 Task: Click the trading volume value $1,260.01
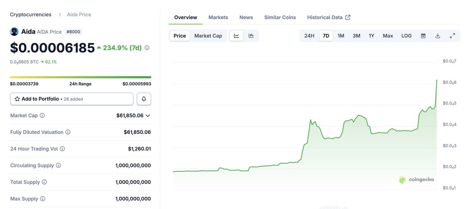[x=139, y=149]
